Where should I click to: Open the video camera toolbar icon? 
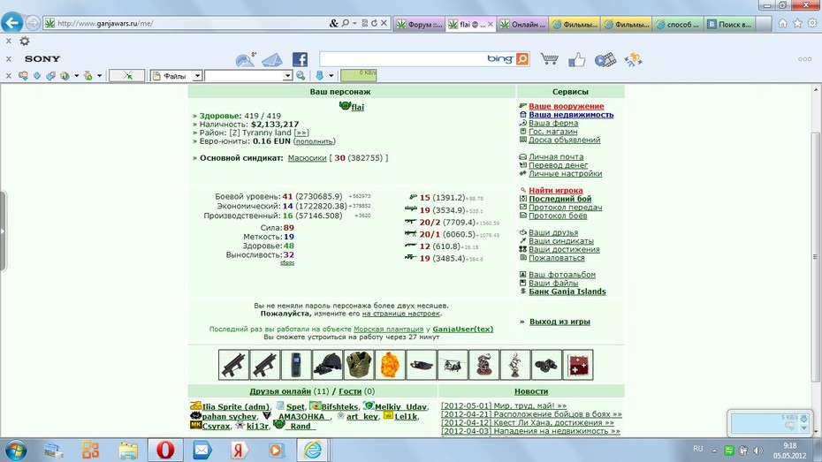click(605, 60)
